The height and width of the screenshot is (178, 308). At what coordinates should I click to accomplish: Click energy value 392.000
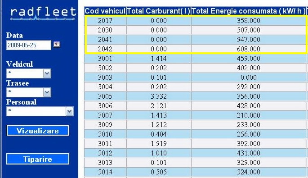249,143
